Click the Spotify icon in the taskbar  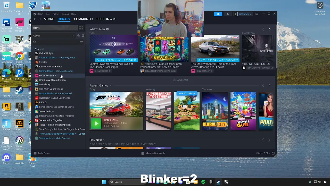[203, 182]
